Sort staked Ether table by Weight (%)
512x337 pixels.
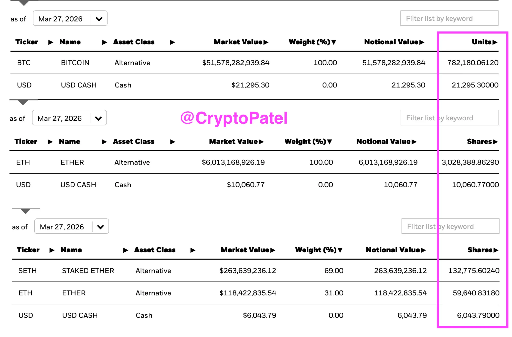point(319,250)
